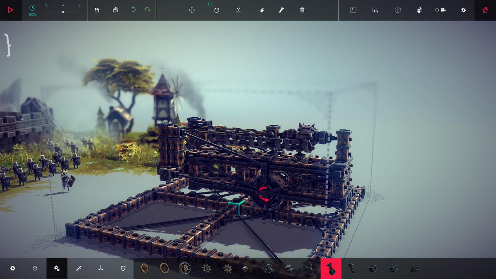496x279 pixels.
Task: Open the bar chart statistics icon
Action: [375, 10]
